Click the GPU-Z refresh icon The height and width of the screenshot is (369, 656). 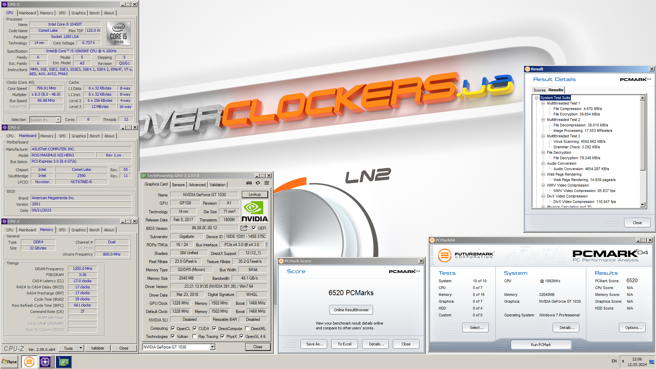(258, 183)
